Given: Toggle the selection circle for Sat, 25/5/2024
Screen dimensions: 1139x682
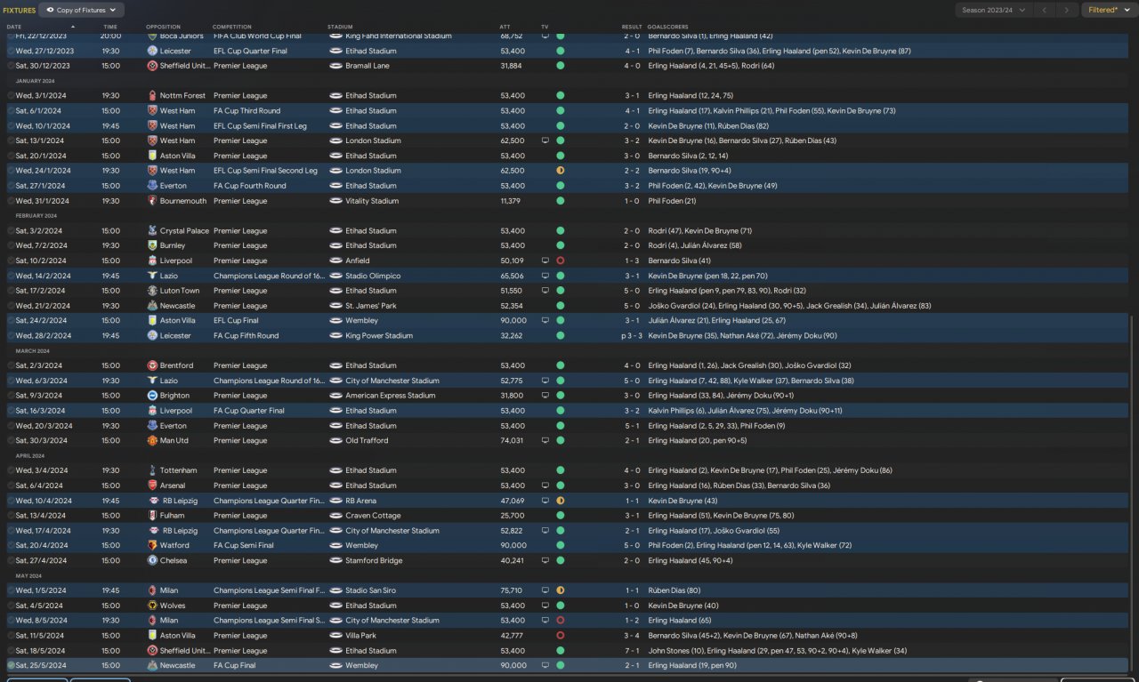Looking at the screenshot, I should tap(11, 665).
